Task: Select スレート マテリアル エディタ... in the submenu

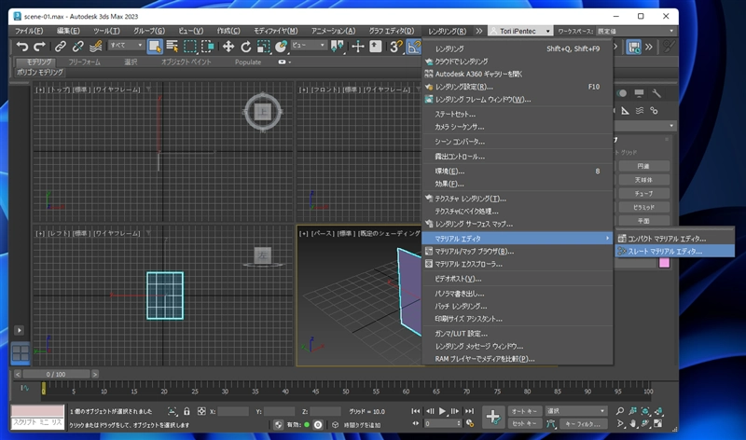Action: coord(674,251)
